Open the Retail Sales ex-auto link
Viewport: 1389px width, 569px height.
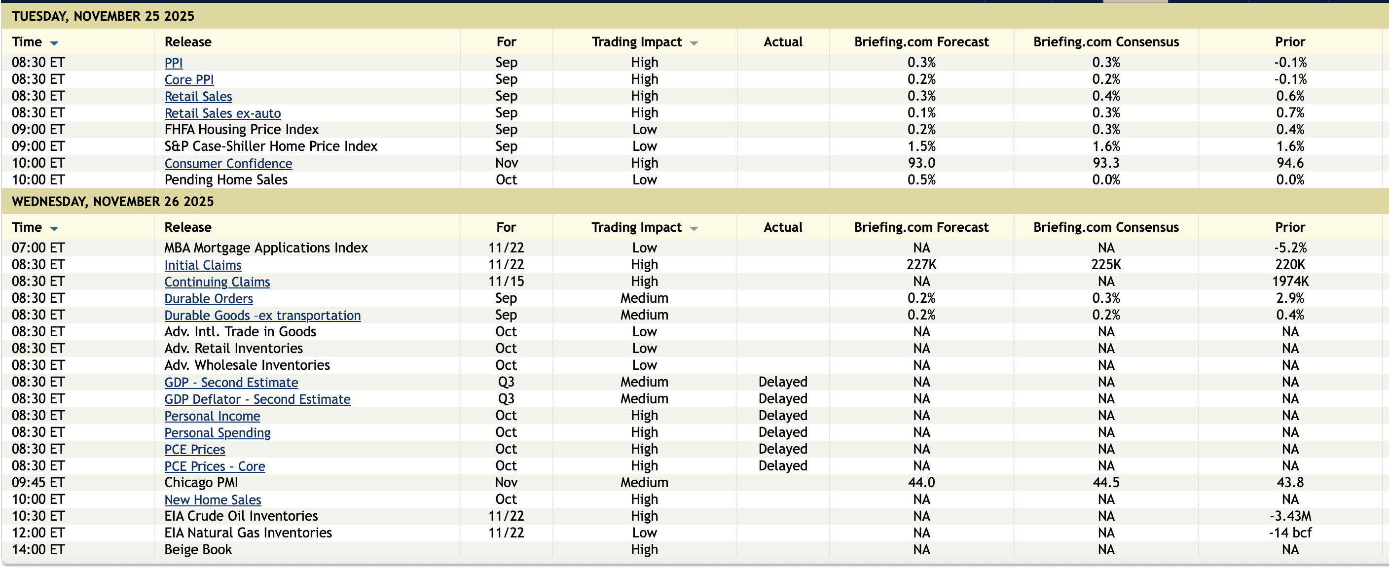(222, 113)
